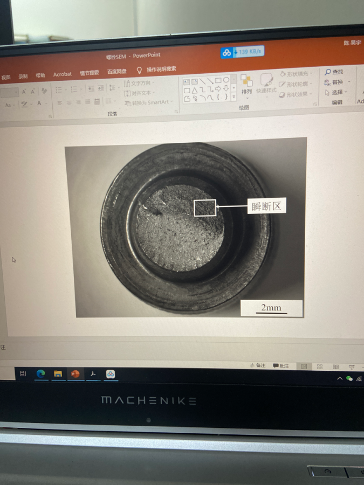Image resolution: width=364 pixels, height=485 pixels.
Task: Expand the shapes gallery more arrow
Action: (233, 98)
